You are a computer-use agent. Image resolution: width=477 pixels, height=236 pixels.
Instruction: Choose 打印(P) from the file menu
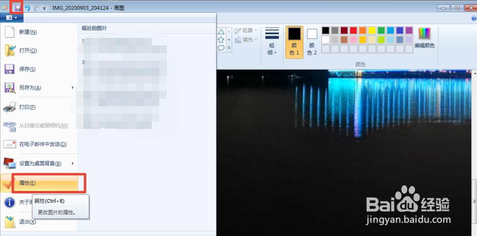pyautogui.click(x=39, y=107)
